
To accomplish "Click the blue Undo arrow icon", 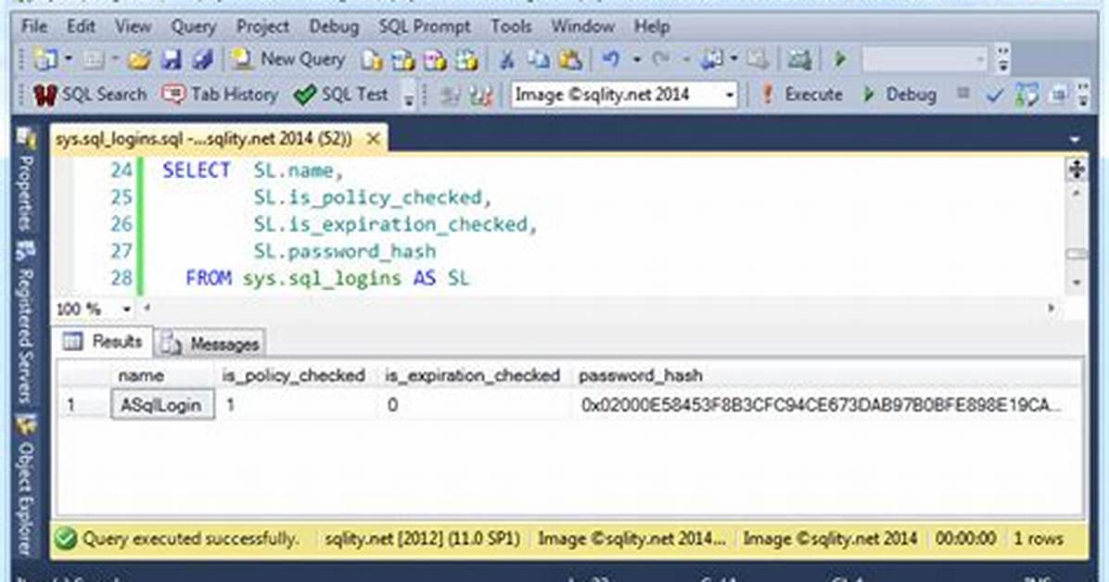I will (611, 59).
